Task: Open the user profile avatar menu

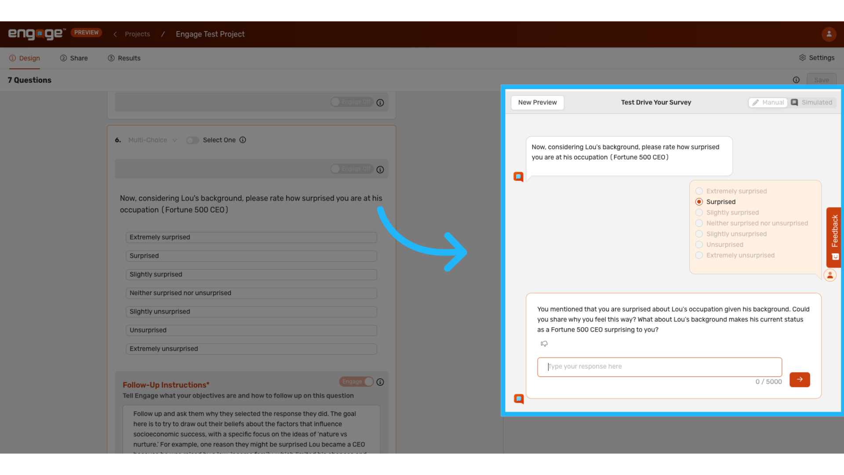Action: pyautogui.click(x=829, y=34)
